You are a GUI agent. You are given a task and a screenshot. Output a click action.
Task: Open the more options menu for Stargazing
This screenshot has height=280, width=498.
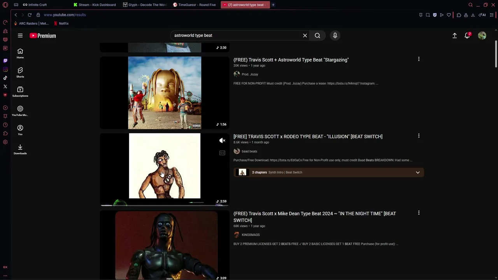[x=419, y=59]
